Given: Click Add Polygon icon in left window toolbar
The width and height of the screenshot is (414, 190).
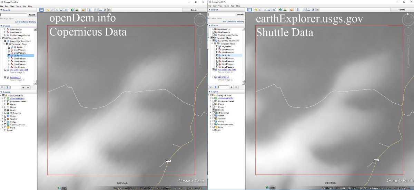Looking at the screenshot, I should tap(52, 10).
